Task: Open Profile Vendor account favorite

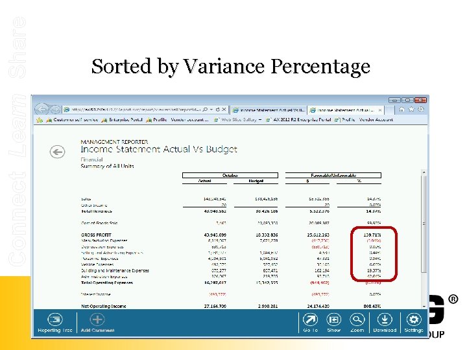Action: (x=178, y=120)
